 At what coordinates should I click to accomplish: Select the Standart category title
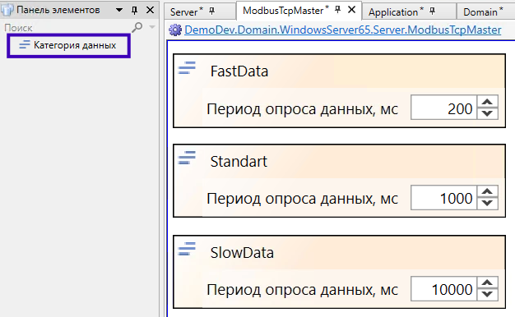coord(239,161)
